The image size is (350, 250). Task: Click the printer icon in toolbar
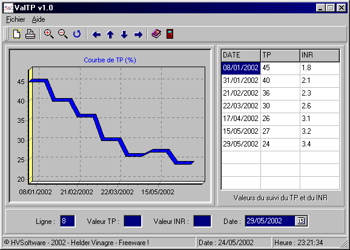point(30,34)
